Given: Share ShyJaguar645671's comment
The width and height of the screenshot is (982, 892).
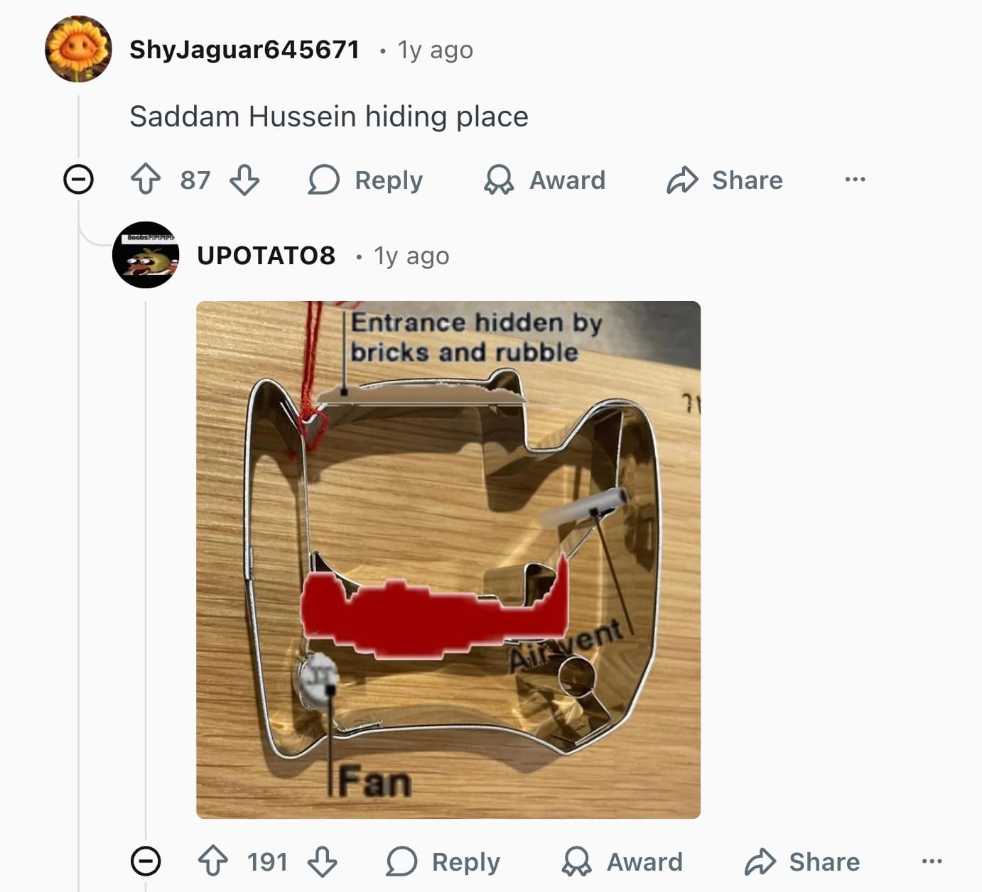Looking at the screenshot, I should tap(724, 180).
